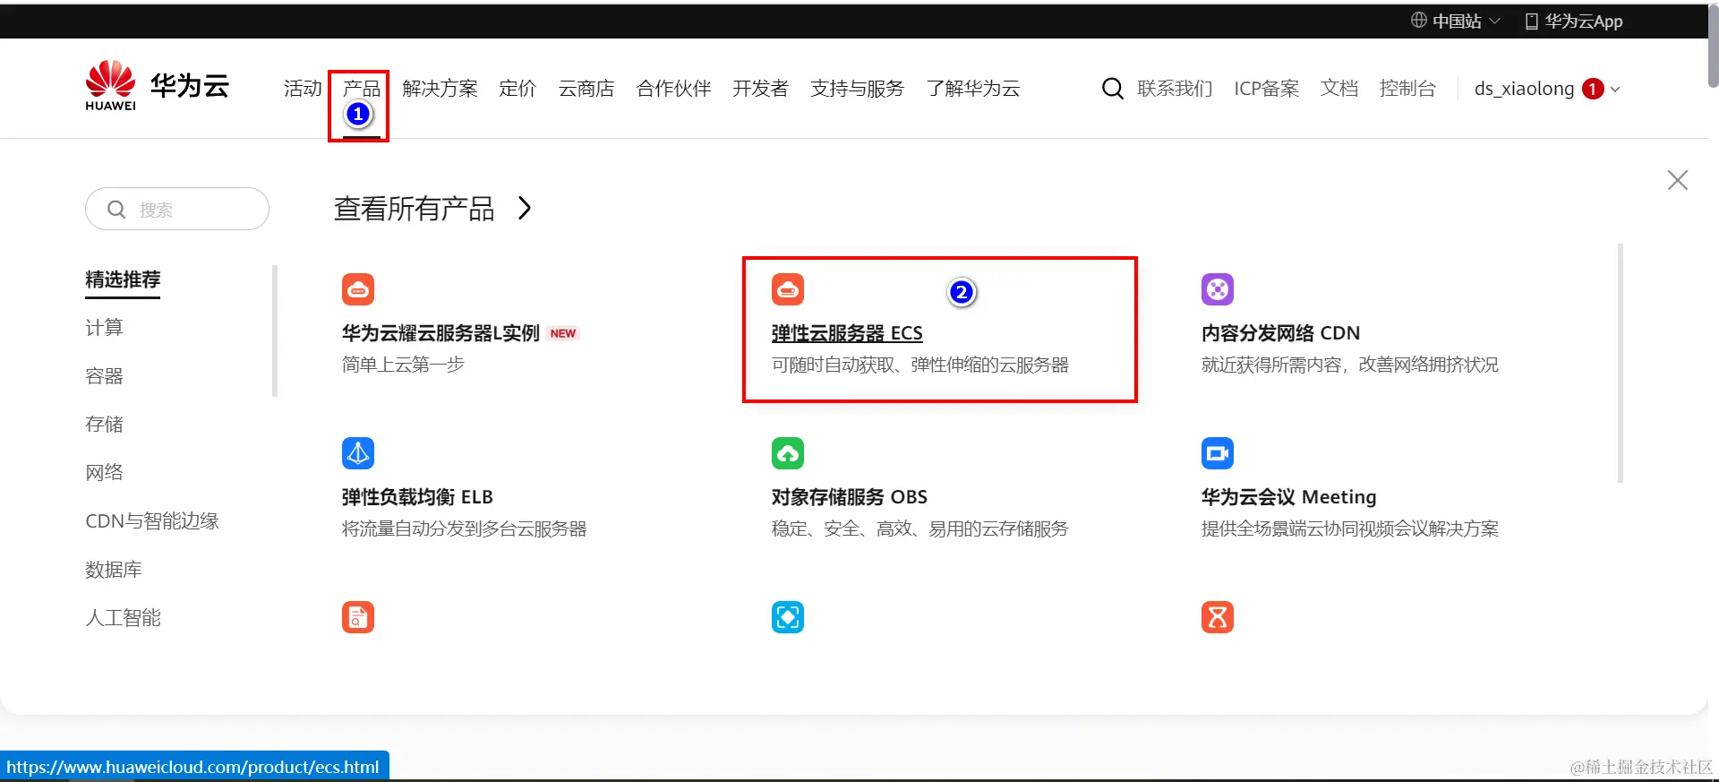Click the 简单上云第一步 description text
Viewport: 1719px width, 782px height.
tap(403, 365)
